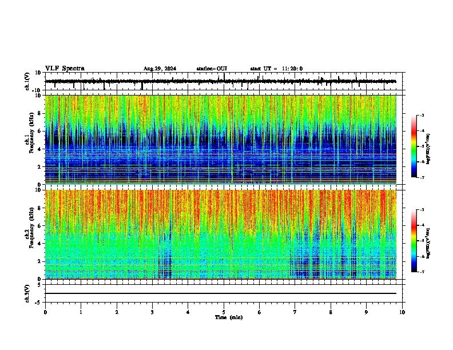The image size is (453, 350).
Task: Click time axis tick label "7"
Action: [295, 312]
